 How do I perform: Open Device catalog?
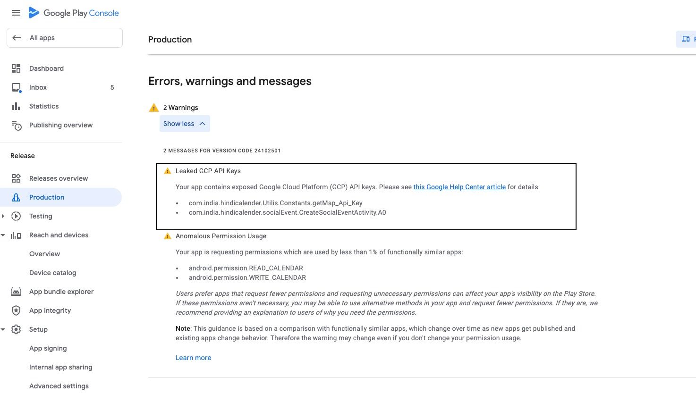52,273
